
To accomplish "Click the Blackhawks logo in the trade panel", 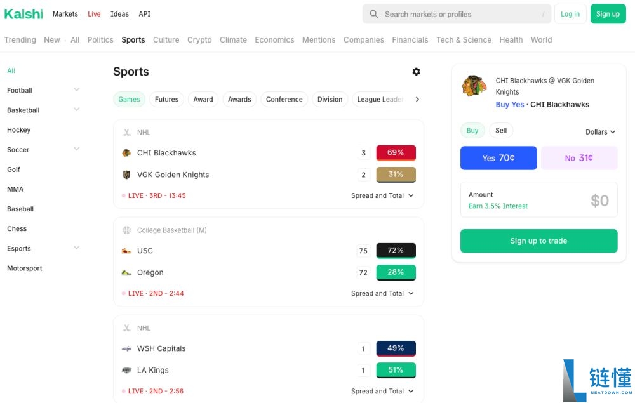I will click(474, 86).
